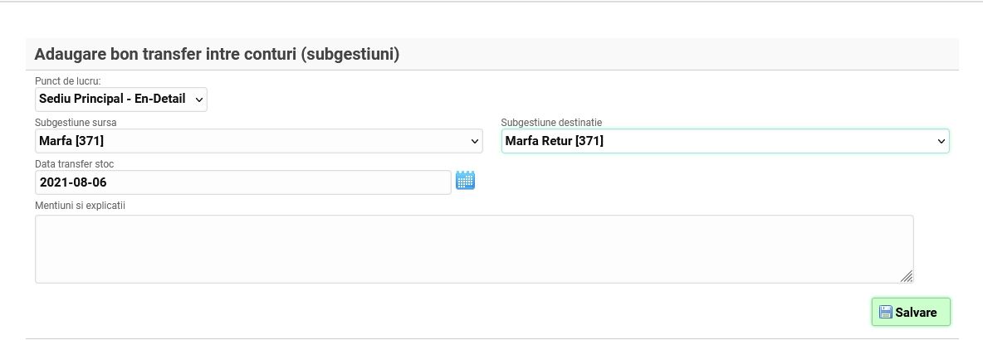Click the 'Subgestiune destinatie' label
The height and width of the screenshot is (340, 983).
click(x=551, y=123)
